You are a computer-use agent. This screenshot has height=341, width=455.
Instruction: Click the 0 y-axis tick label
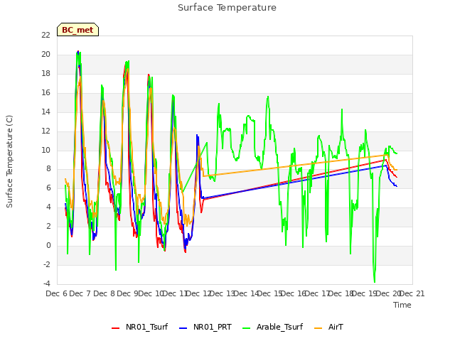pos(48,246)
